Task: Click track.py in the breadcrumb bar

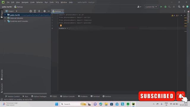Action: pos(18,7)
